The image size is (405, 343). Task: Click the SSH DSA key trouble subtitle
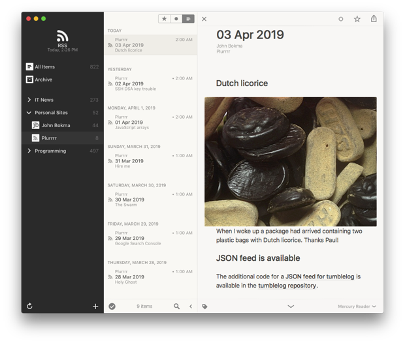click(135, 89)
